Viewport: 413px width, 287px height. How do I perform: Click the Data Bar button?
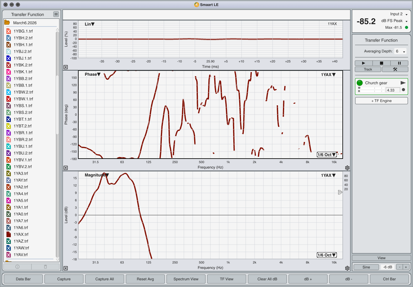[23, 279]
